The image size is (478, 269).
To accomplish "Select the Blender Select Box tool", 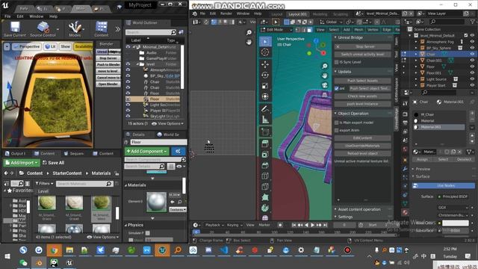I will (265, 42).
